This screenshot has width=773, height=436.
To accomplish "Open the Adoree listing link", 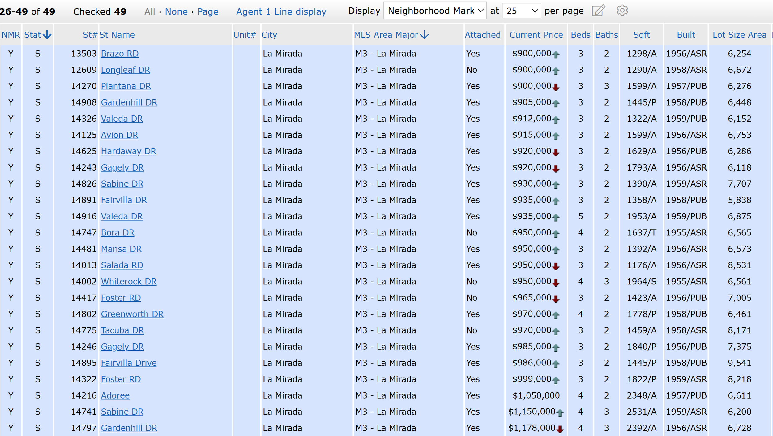I will (115, 395).
